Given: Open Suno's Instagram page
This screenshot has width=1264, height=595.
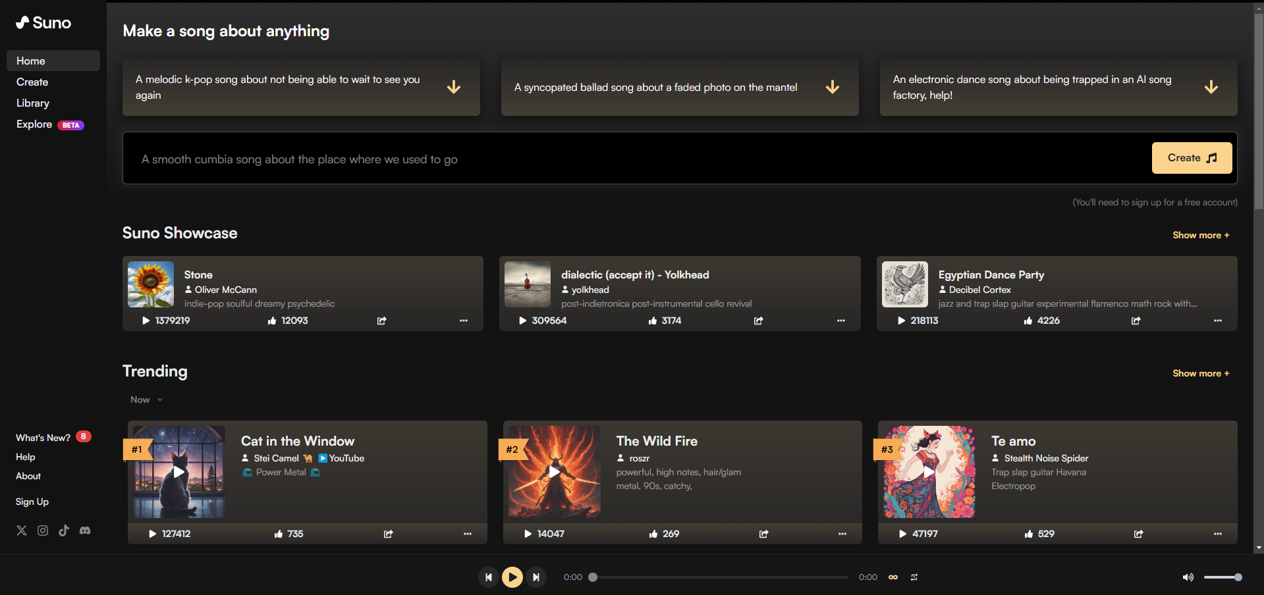Looking at the screenshot, I should click(43, 530).
